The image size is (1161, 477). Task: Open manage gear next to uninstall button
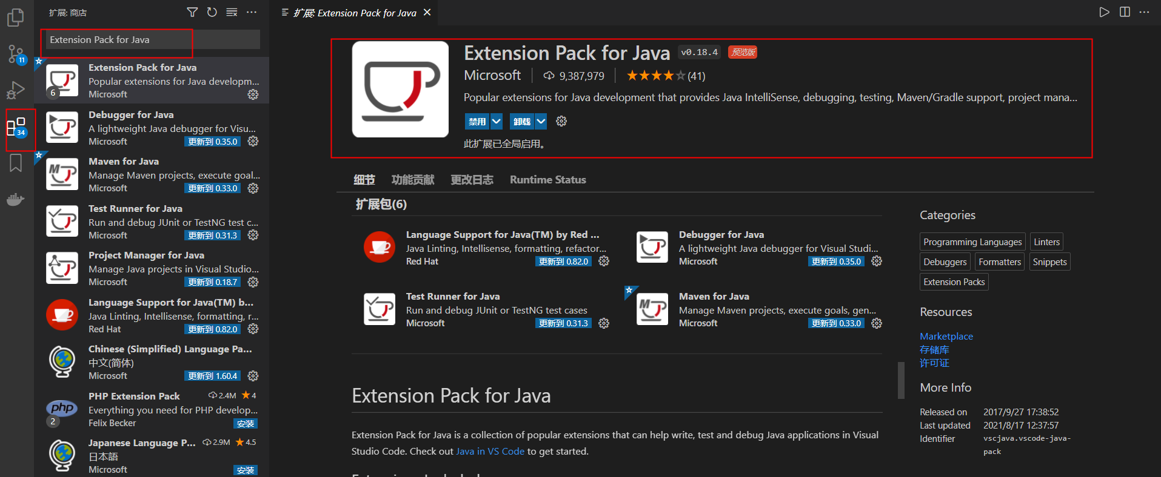(x=561, y=121)
